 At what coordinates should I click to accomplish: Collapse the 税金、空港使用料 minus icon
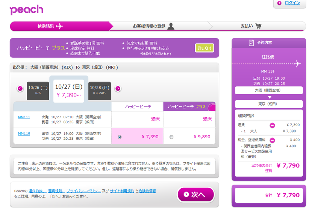click(x=272, y=140)
